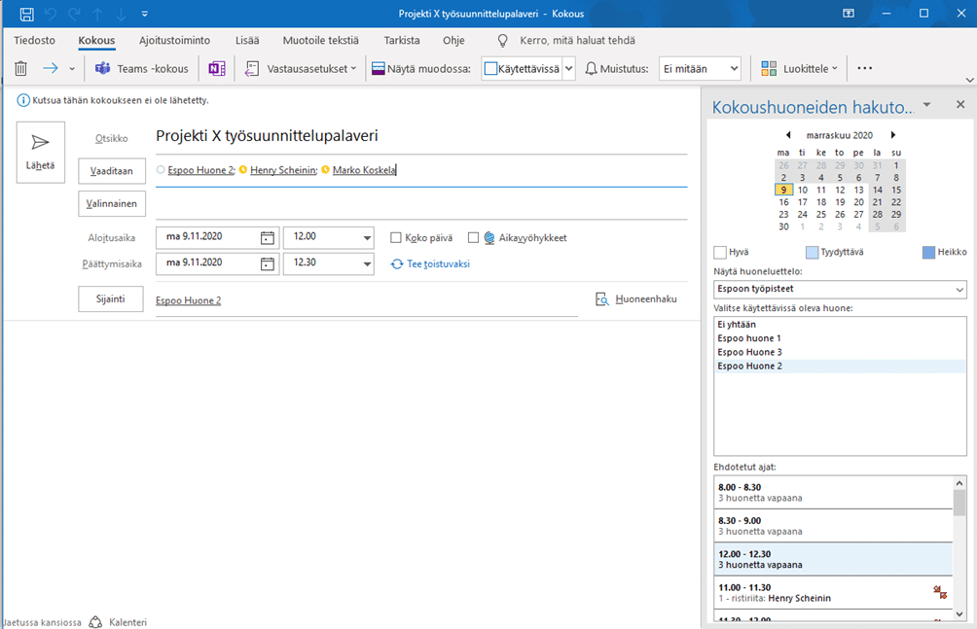
Task: Open the start time 12.00 dropdown
Action: pos(367,237)
